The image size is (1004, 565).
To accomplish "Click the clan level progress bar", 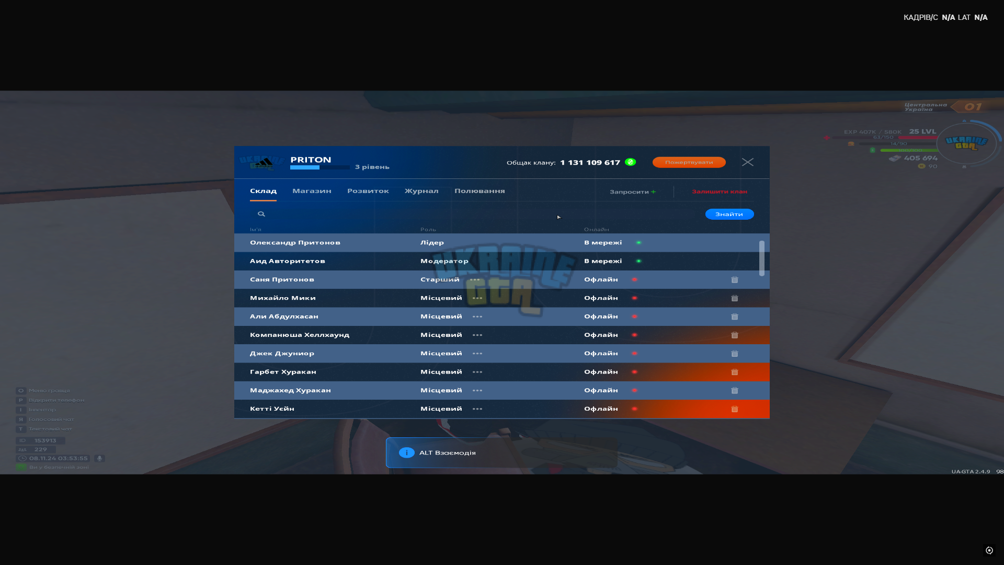I will 320,167.
